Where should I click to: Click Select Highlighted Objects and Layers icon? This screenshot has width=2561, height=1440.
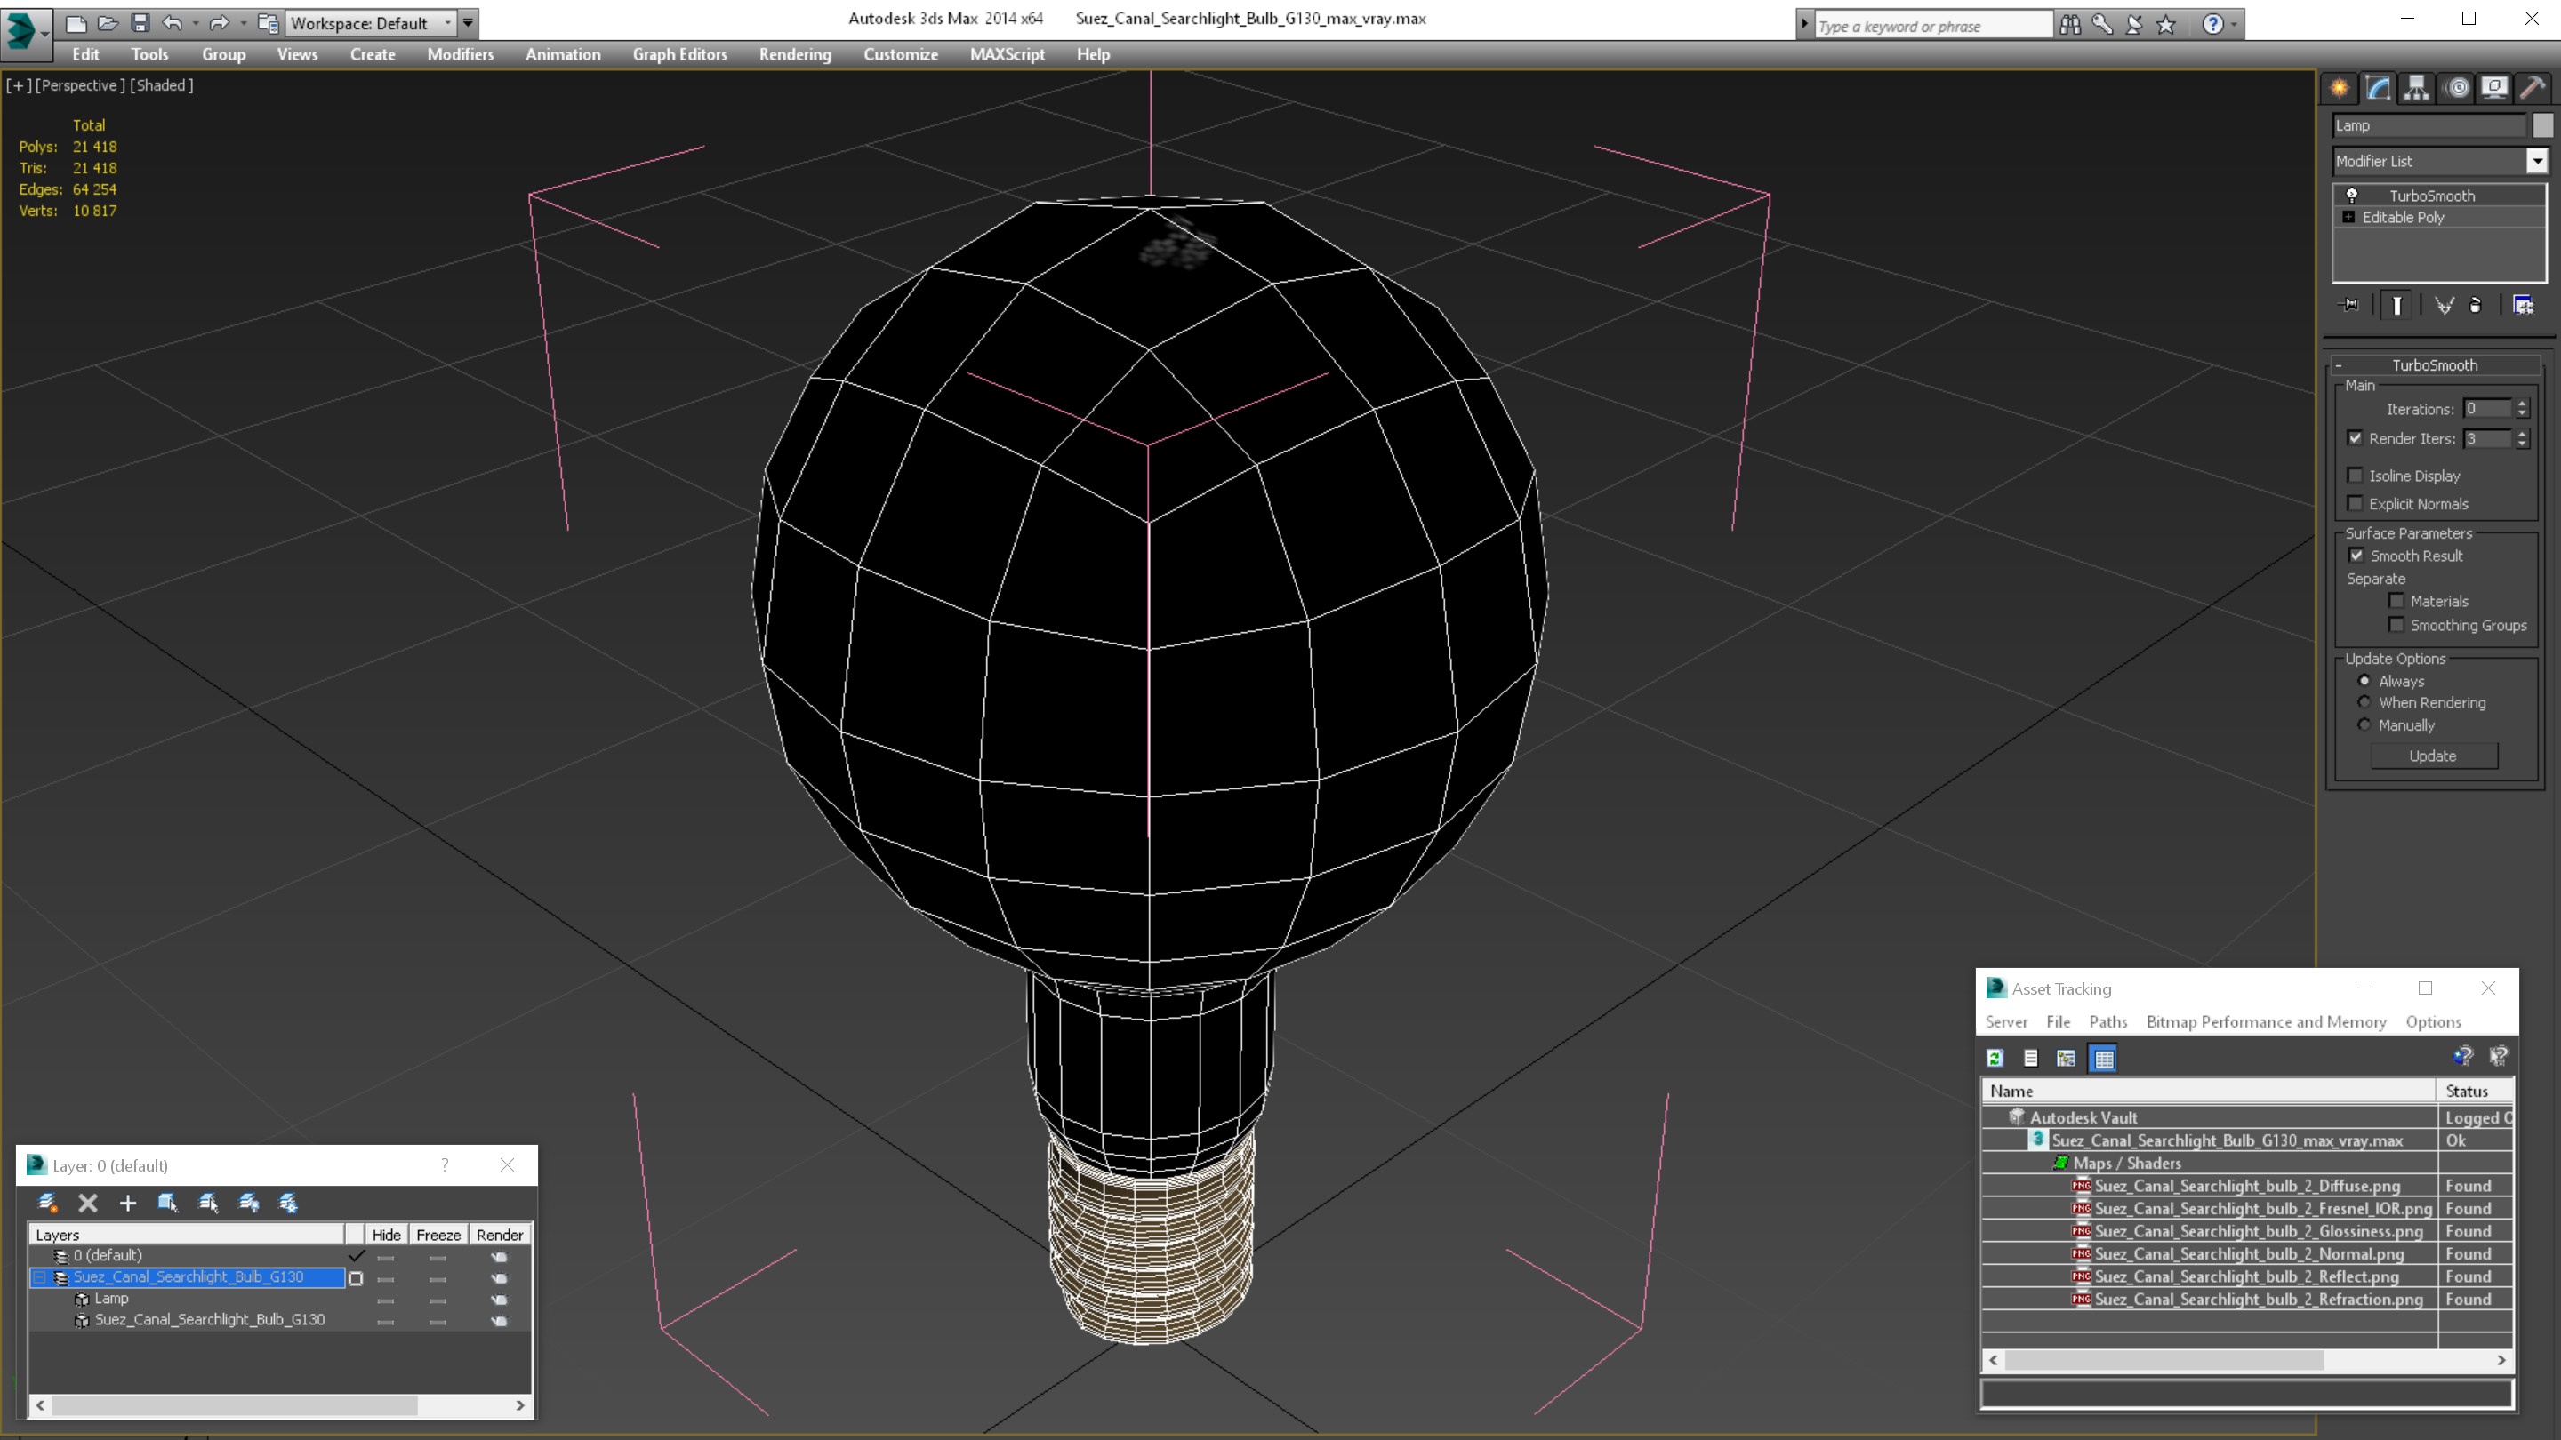point(168,1204)
